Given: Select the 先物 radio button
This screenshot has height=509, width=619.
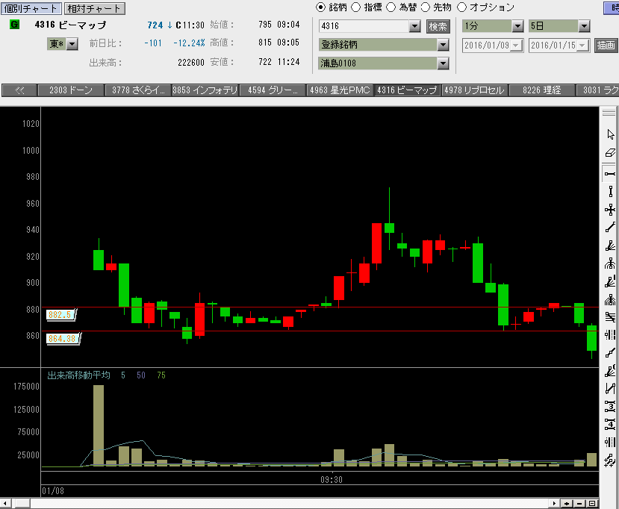Looking at the screenshot, I should 426,7.
